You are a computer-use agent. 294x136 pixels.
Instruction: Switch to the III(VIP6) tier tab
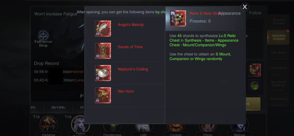tap(58, 108)
